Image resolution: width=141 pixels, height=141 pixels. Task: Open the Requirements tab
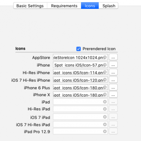(x=64, y=6)
